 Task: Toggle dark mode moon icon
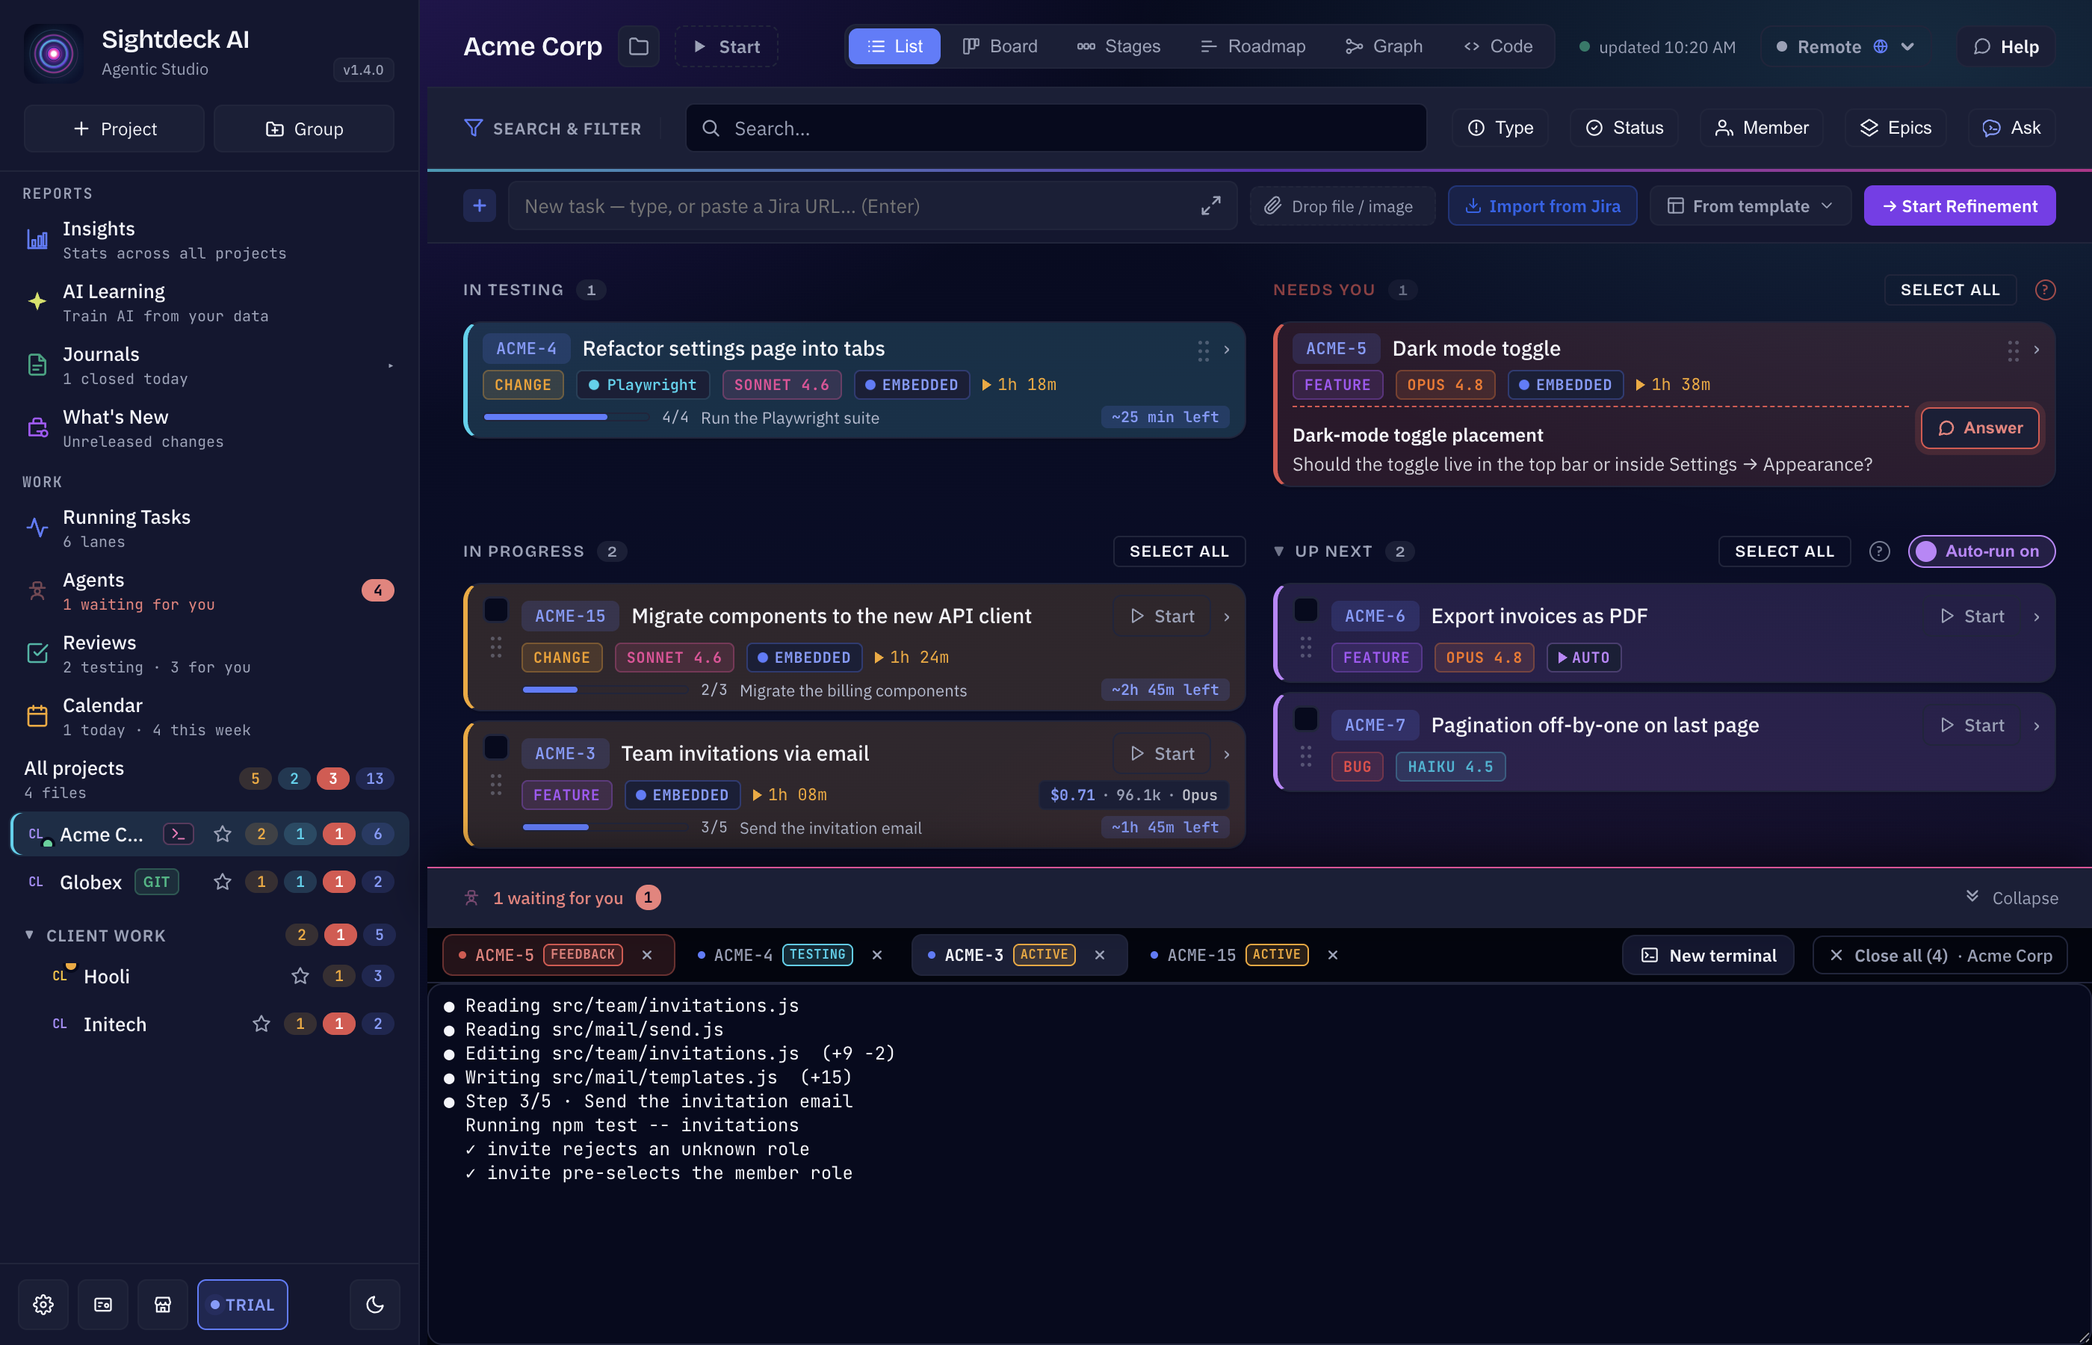[374, 1304]
